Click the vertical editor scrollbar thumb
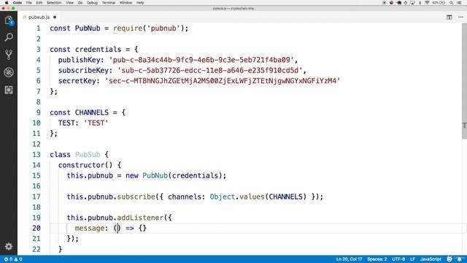Screen dimensions: 467x263 pos(464,80)
